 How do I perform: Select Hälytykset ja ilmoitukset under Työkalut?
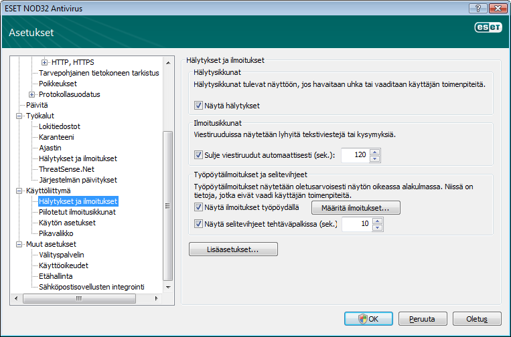[x=78, y=158]
